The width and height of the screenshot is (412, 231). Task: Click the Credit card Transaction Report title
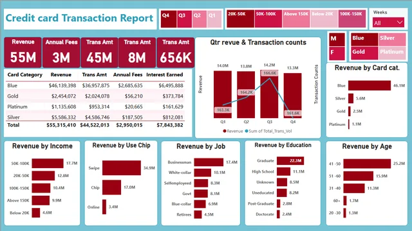pos(79,18)
